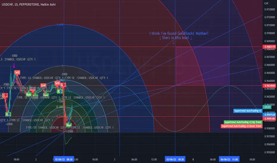Select the 'I think I've found Goldilocks' Mother!' annotation
Image resolution: width=277 pixels, height=163 pixels.
[x=179, y=33]
